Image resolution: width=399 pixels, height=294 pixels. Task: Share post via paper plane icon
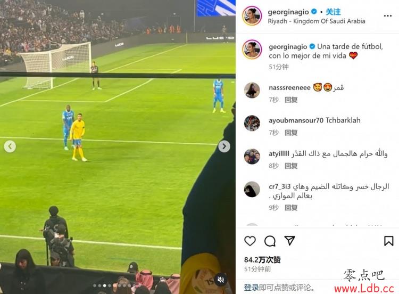point(289,241)
